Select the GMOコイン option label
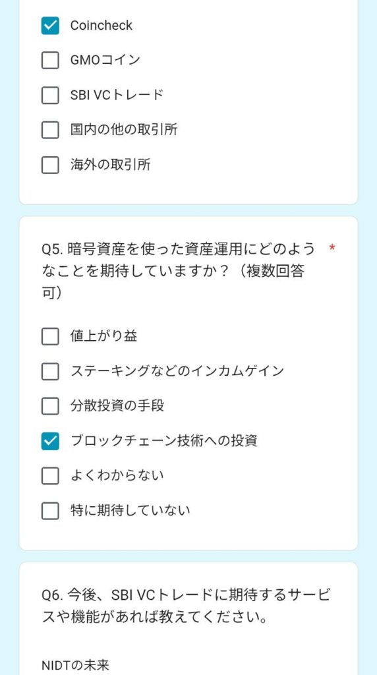 (105, 60)
